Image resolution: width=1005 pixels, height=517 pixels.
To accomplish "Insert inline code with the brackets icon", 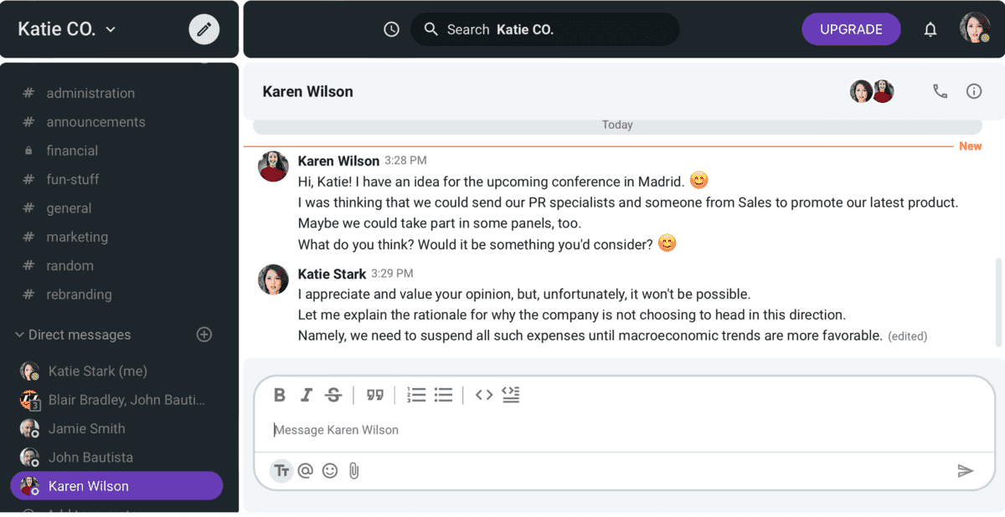I will coord(484,395).
